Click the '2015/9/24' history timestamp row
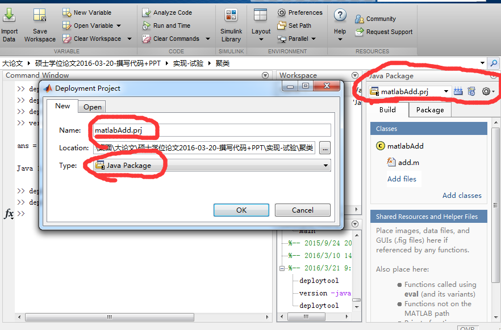The height and width of the screenshot is (330, 501). point(320,243)
